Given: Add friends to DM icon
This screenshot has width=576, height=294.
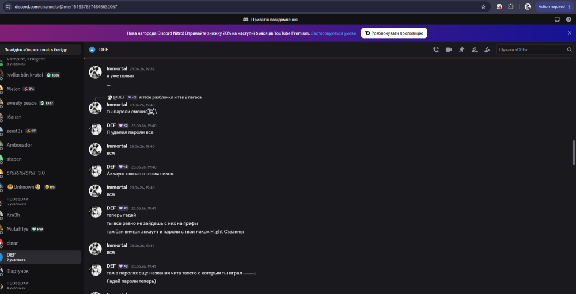Looking at the screenshot, I should click(x=475, y=49).
